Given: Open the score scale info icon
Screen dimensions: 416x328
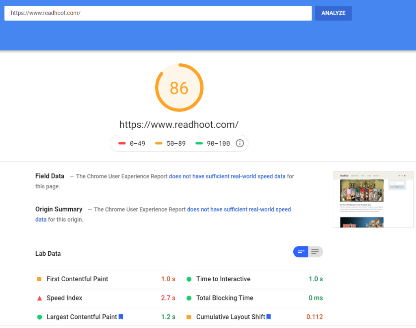Looking at the screenshot, I should pos(240,143).
